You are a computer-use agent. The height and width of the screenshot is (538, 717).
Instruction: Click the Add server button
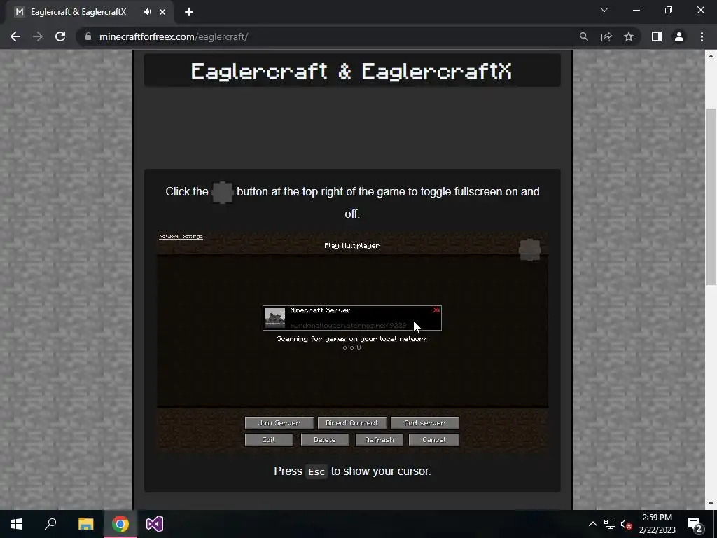(424, 422)
